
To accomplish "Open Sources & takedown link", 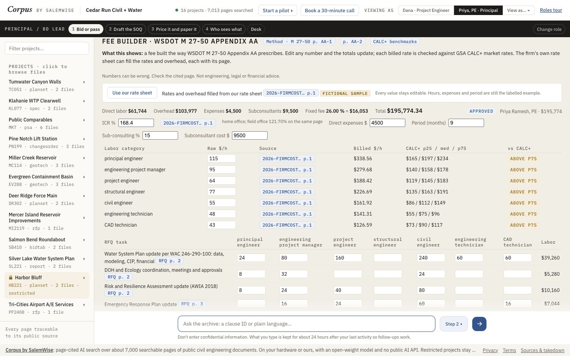I will tap(542, 350).
